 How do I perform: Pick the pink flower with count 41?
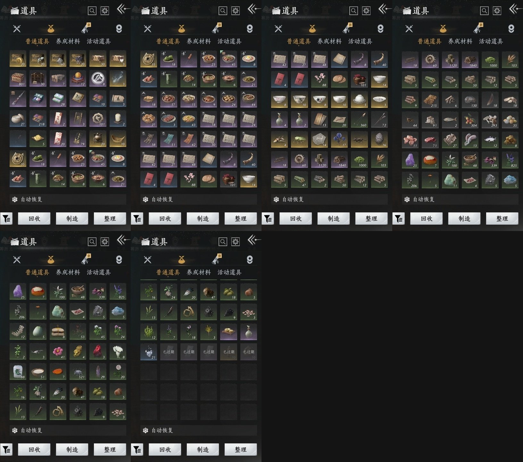58,351
